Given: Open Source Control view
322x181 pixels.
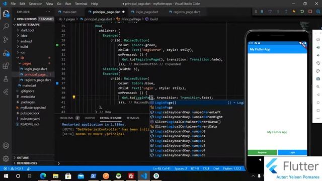Looking at the screenshot, I should 6,39.
